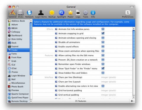This screenshot has height=110, width=142.
Task: Select QuickTime Player in the sidebar
Action: pos(18,98)
